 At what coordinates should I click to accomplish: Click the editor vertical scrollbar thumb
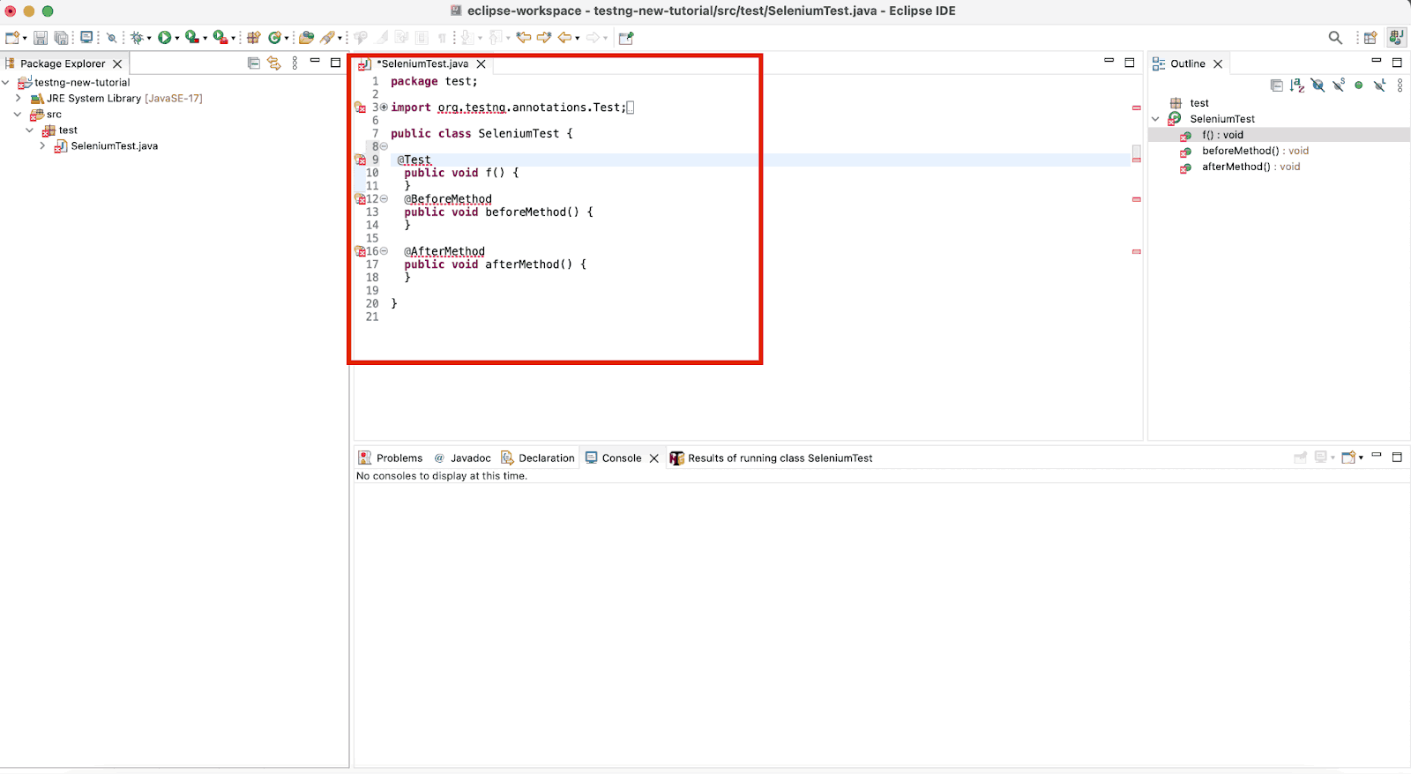pos(1137,152)
